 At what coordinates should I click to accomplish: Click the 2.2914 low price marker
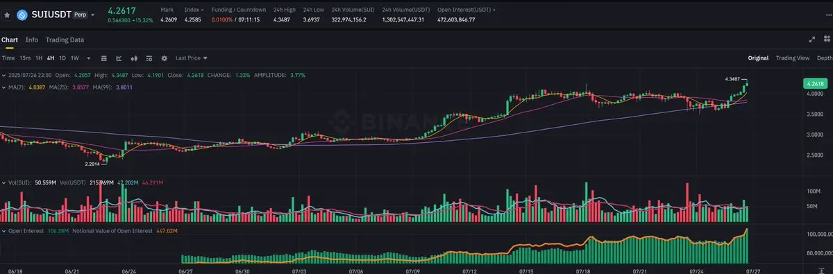click(x=93, y=164)
